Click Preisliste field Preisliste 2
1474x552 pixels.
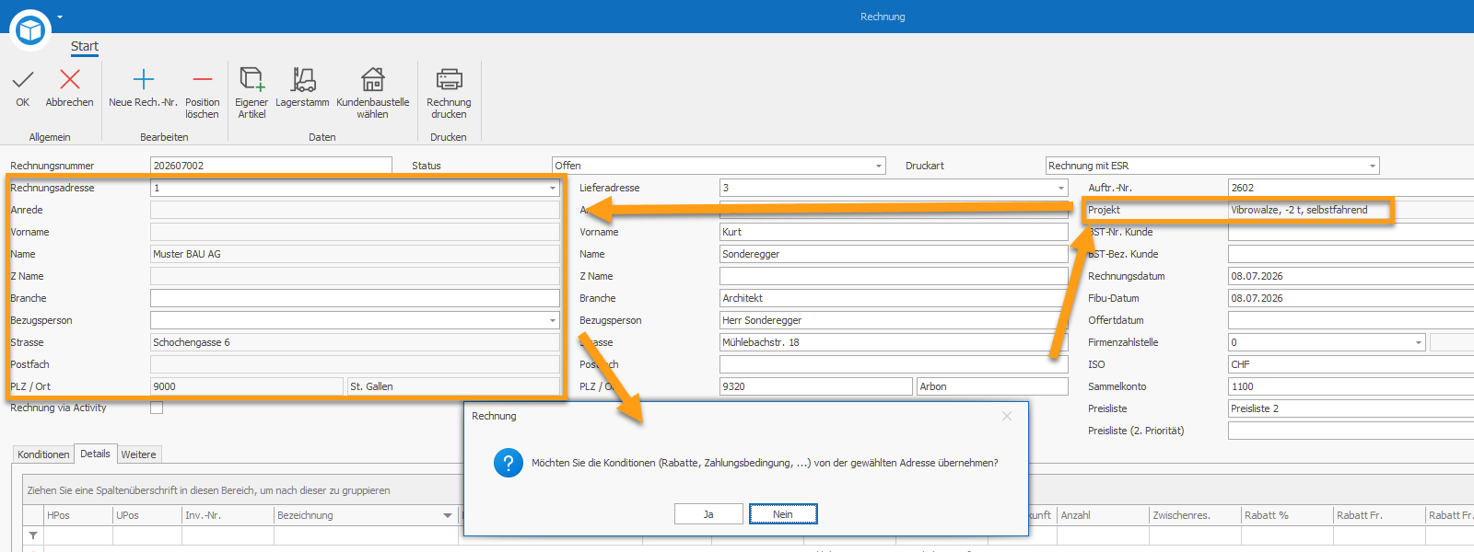click(x=1351, y=408)
